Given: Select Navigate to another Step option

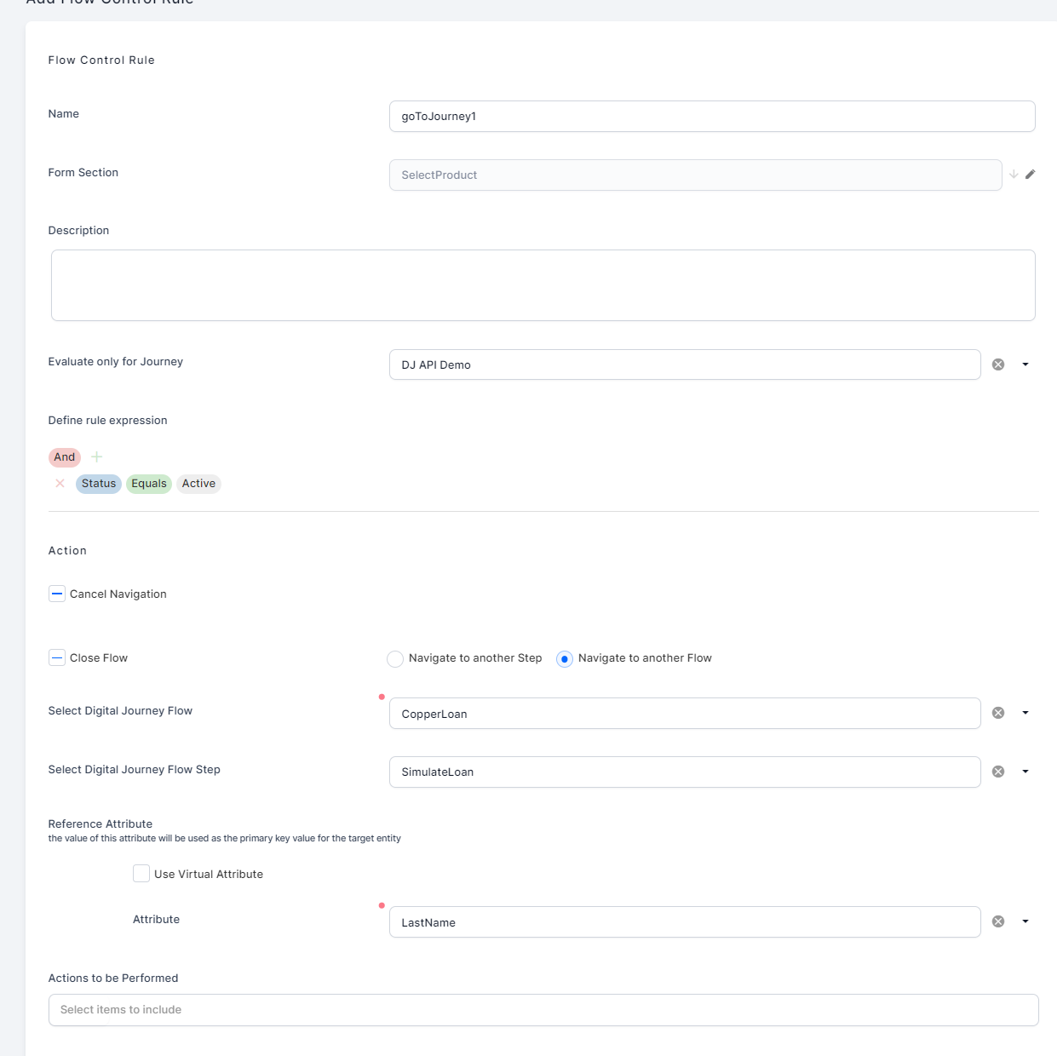Looking at the screenshot, I should [x=395, y=659].
